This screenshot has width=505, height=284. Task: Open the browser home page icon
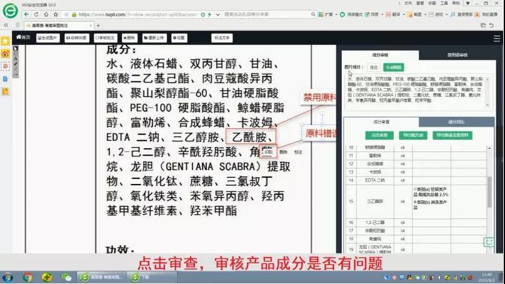(46, 14)
